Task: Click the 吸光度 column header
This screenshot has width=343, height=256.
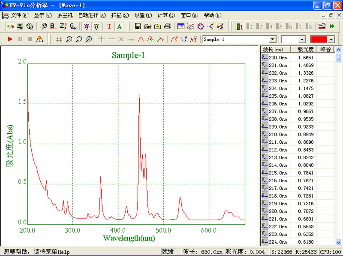Action: (x=306, y=50)
